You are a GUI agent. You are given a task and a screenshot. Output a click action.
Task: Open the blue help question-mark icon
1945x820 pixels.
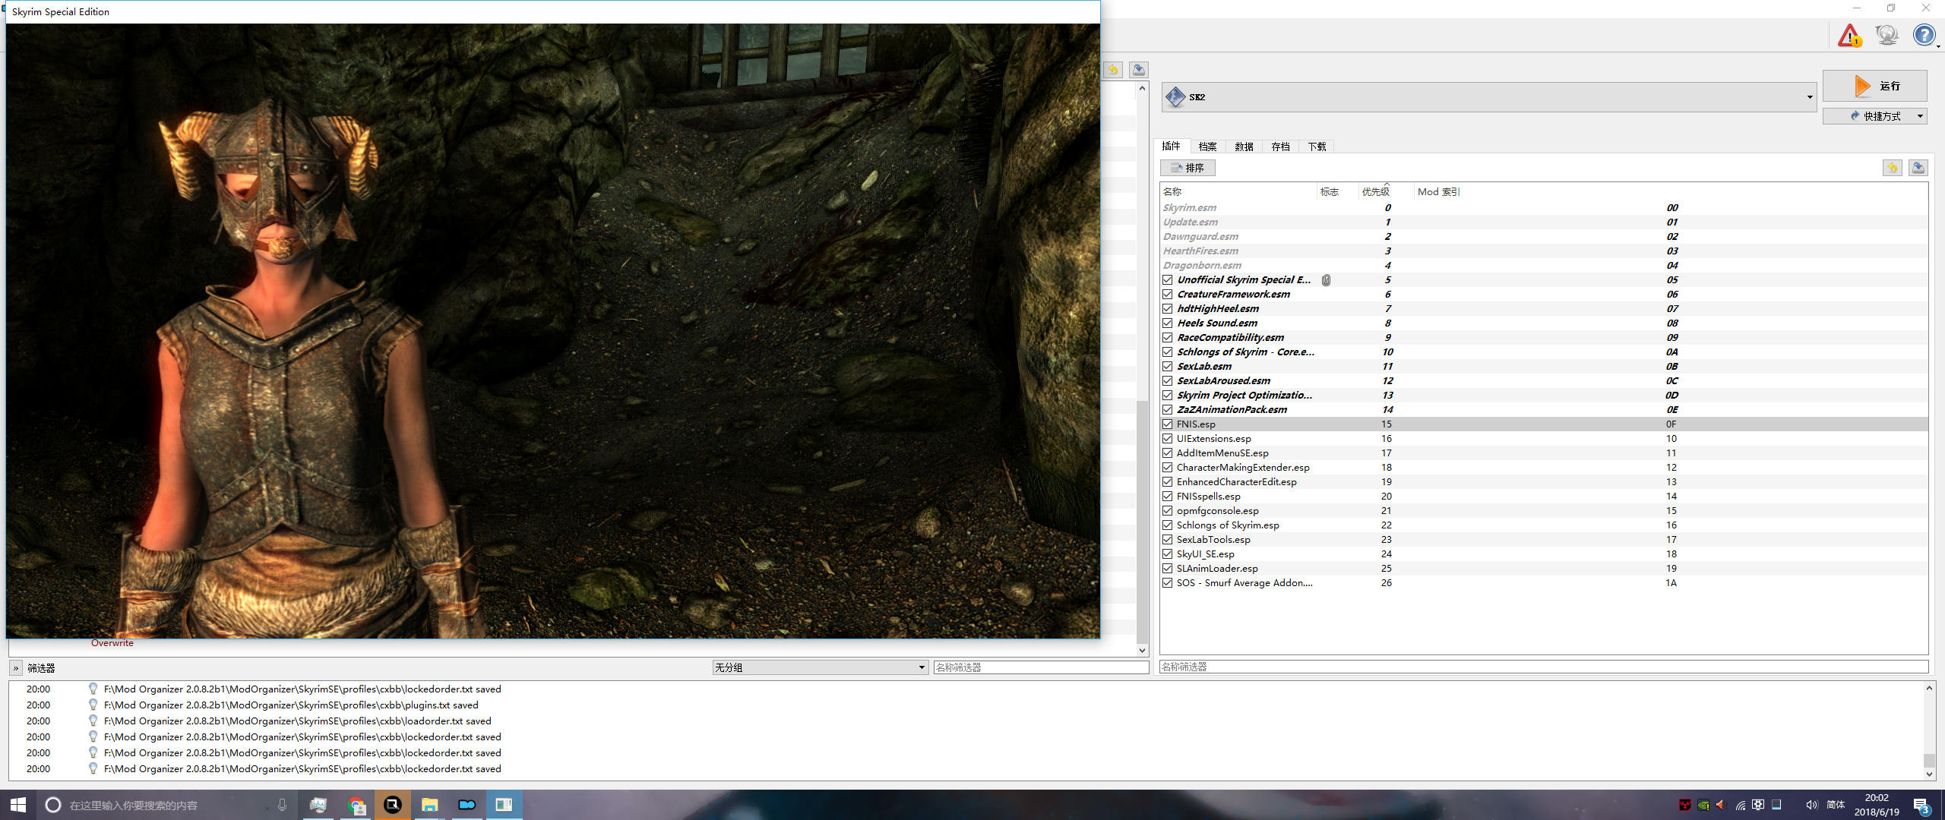click(x=1924, y=35)
